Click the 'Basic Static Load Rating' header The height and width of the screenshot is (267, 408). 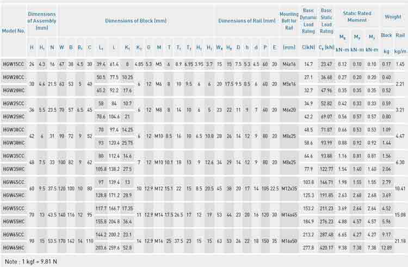click(326, 21)
